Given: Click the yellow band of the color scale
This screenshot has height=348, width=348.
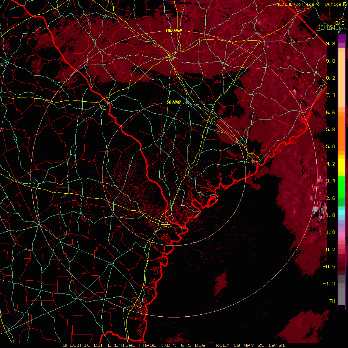Looking at the screenshot, I should [x=341, y=165].
